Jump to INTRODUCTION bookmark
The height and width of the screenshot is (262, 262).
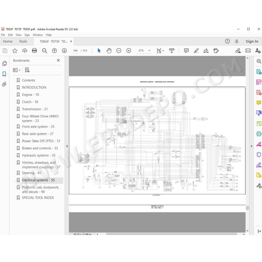pos(34,87)
